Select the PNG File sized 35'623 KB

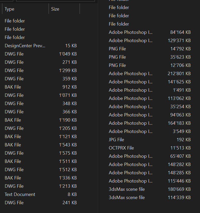click(117, 57)
